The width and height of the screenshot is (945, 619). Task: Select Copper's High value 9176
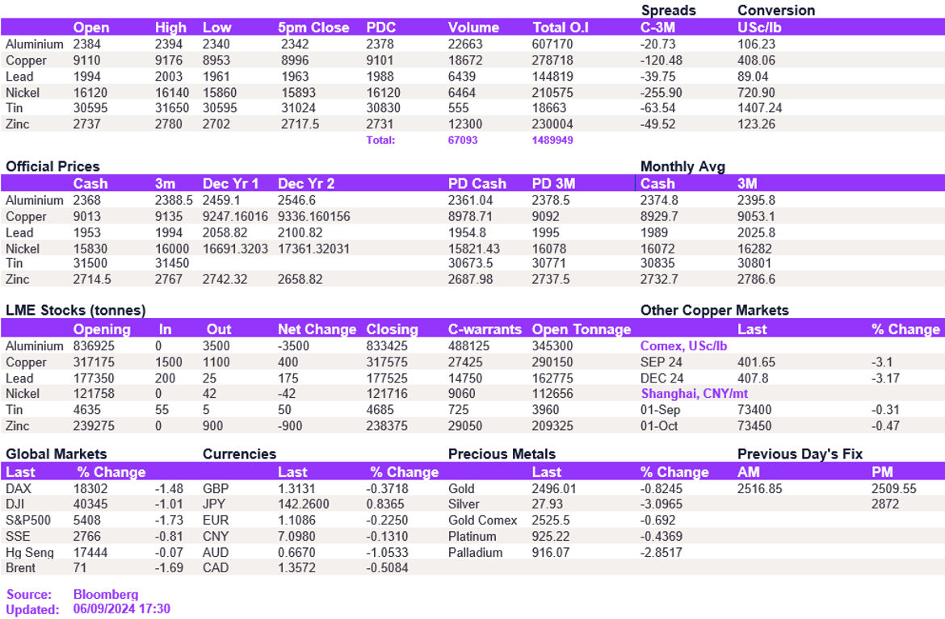coord(170,61)
